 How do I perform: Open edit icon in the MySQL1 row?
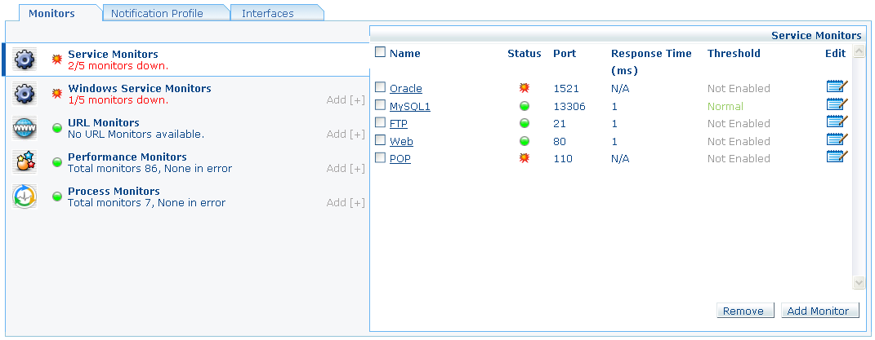pos(837,105)
